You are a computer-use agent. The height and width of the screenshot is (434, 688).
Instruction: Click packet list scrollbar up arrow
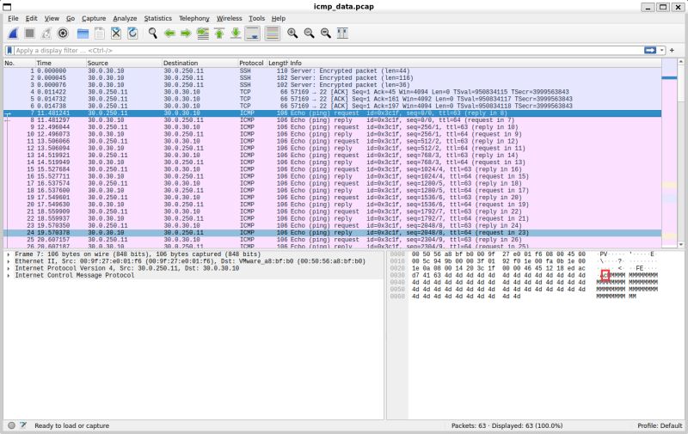pos(681,62)
